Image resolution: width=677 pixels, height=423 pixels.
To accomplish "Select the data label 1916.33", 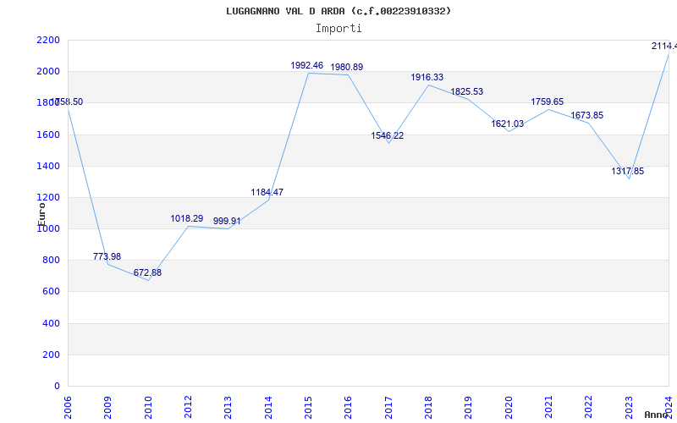I will pyautogui.click(x=427, y=77).
